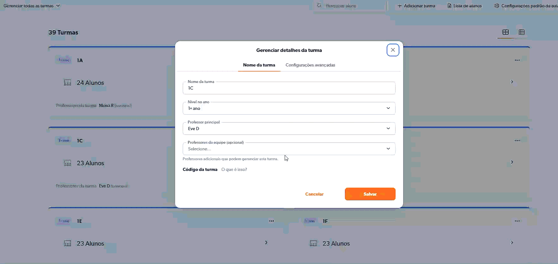The height and width of the screenshot is (264, 558).
Task: Click Adicionar turma in the top bar
Action: [416, 6]
